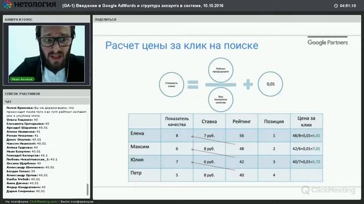The image size is (364, 204).
Task: Click the 0,01 circle in formula
Action: pyautogui.click(x=271, y=84)
